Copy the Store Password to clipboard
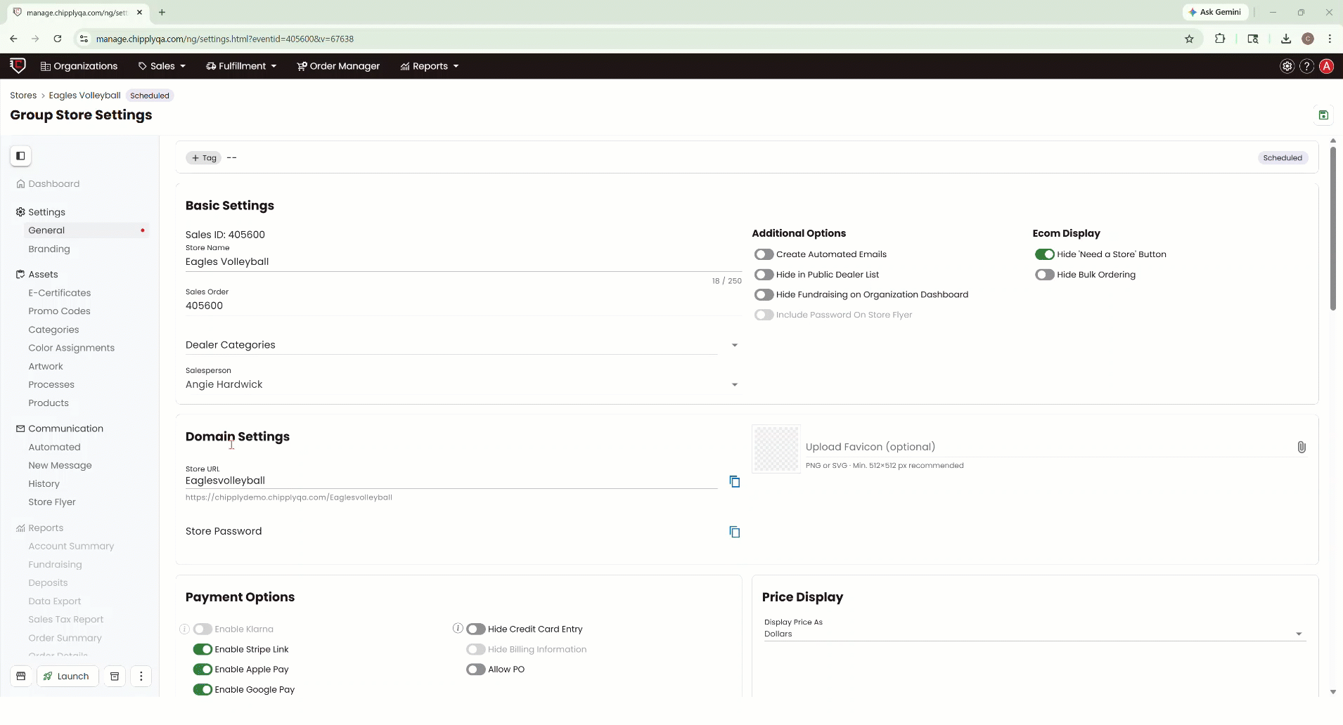1343x725 pixels. coord(734,532)
